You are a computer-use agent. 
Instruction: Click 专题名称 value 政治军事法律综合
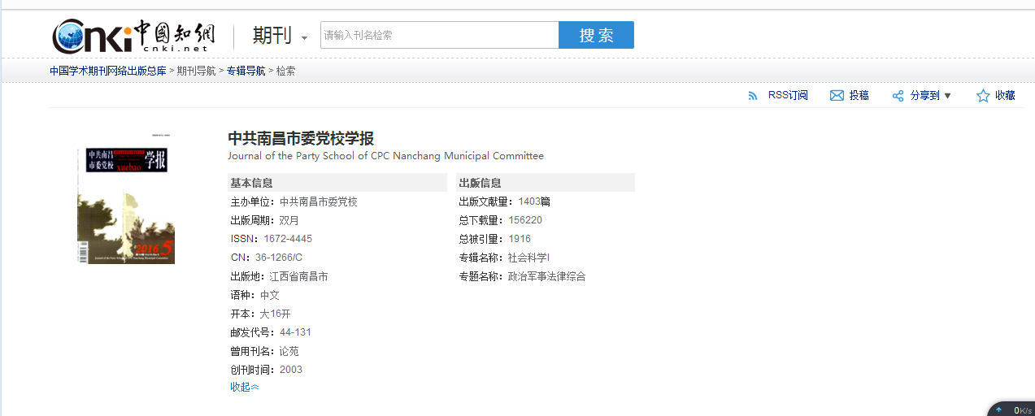click(547, 276)
